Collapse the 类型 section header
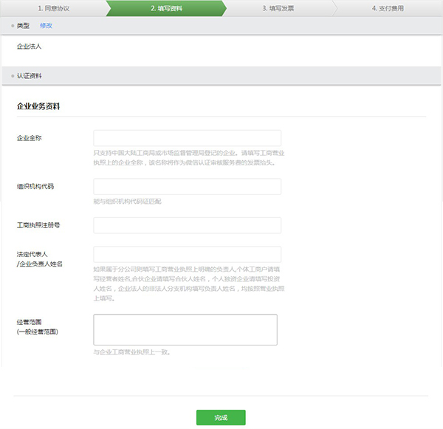 [23, 26]
